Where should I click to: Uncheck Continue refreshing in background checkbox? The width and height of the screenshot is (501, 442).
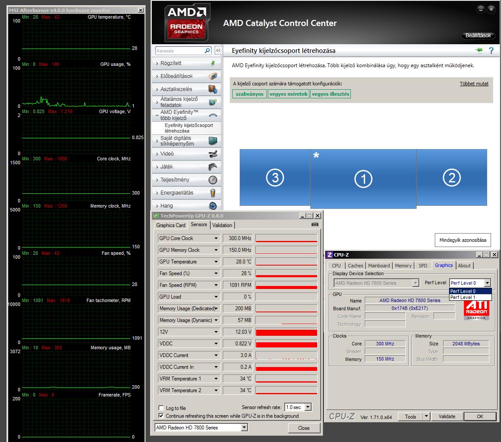[x=161, y=416]
